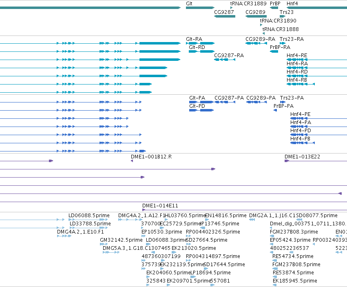Screen dimensions: 347x287
Task: Click the RE53874.5prime EST label
Action: pos(293,273)
